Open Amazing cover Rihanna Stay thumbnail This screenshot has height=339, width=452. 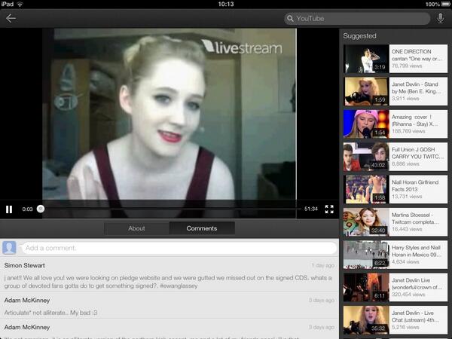click(x=366, y=124)
